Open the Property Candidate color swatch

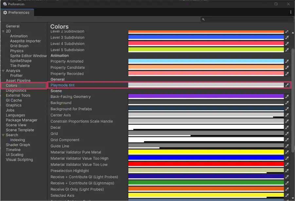pyautogui.click(x=206, y=67)
